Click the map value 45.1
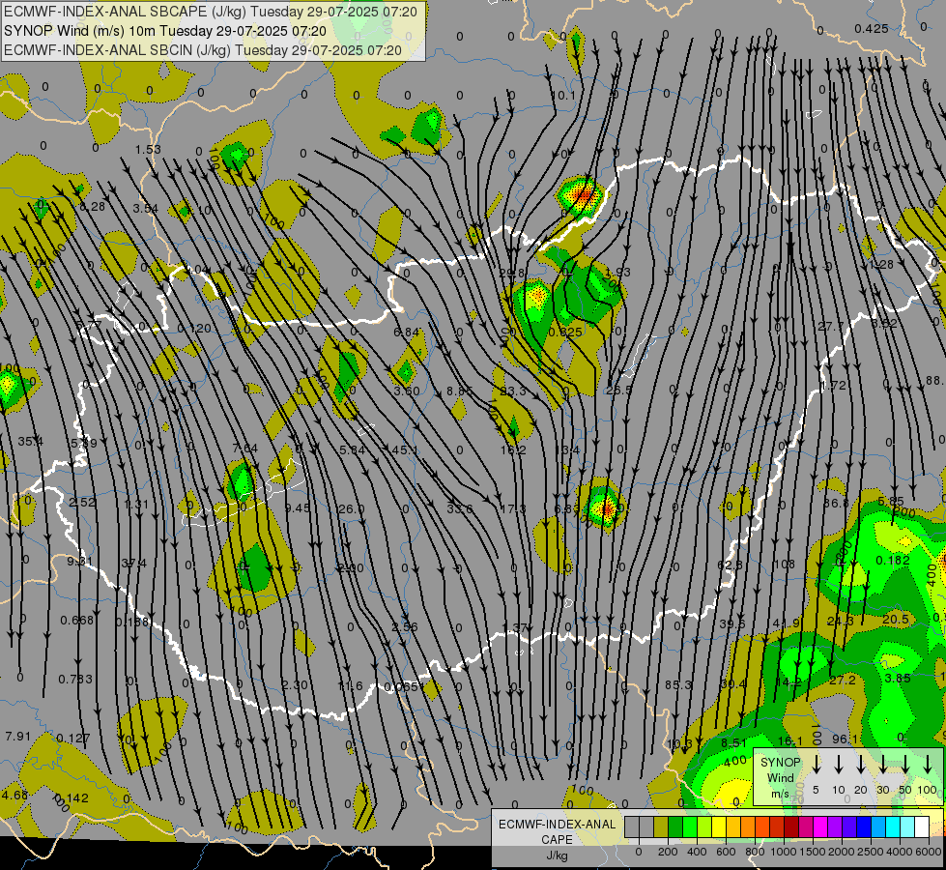The height and width of the screenshot is (870, 946). [x=404, y=449]
